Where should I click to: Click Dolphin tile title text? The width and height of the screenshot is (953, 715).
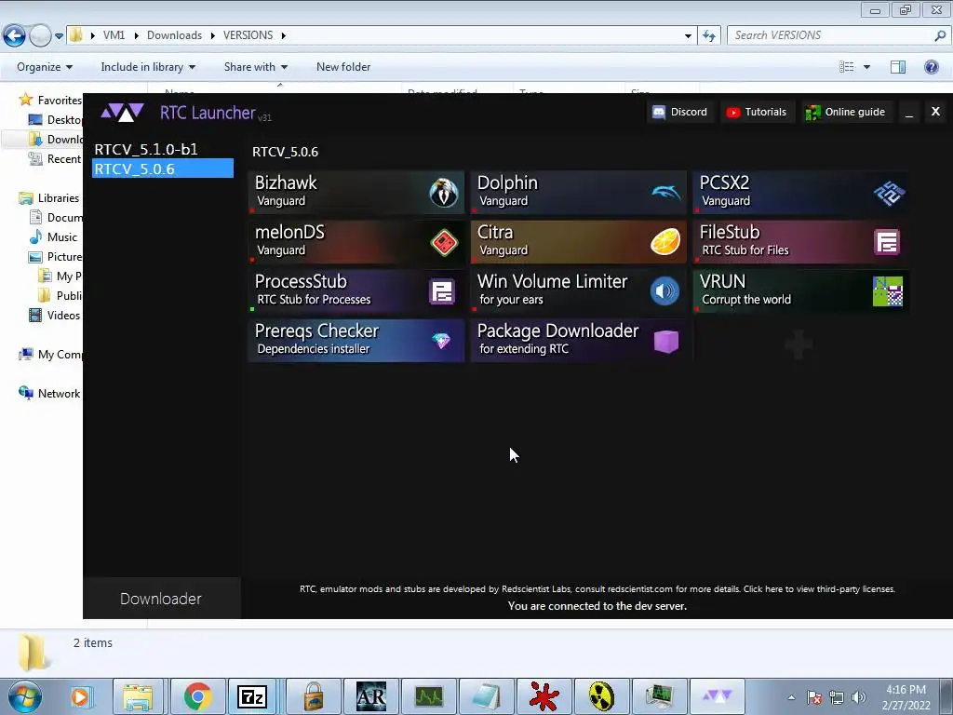[x=507, y=182]
